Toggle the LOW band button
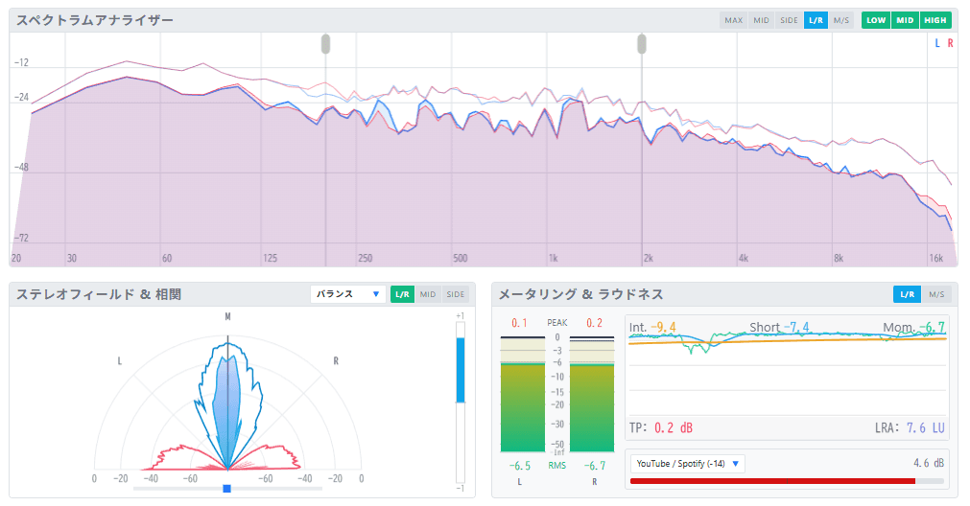970x506 pixels. [x=876, y=20]
